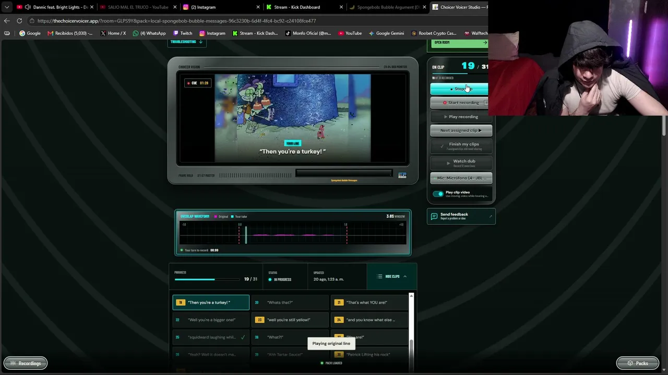Open the browser tab search dropdown
Image resolution: width=668 pixels, height=375 pixels.
pyautogui.click(x=6, y=7)
